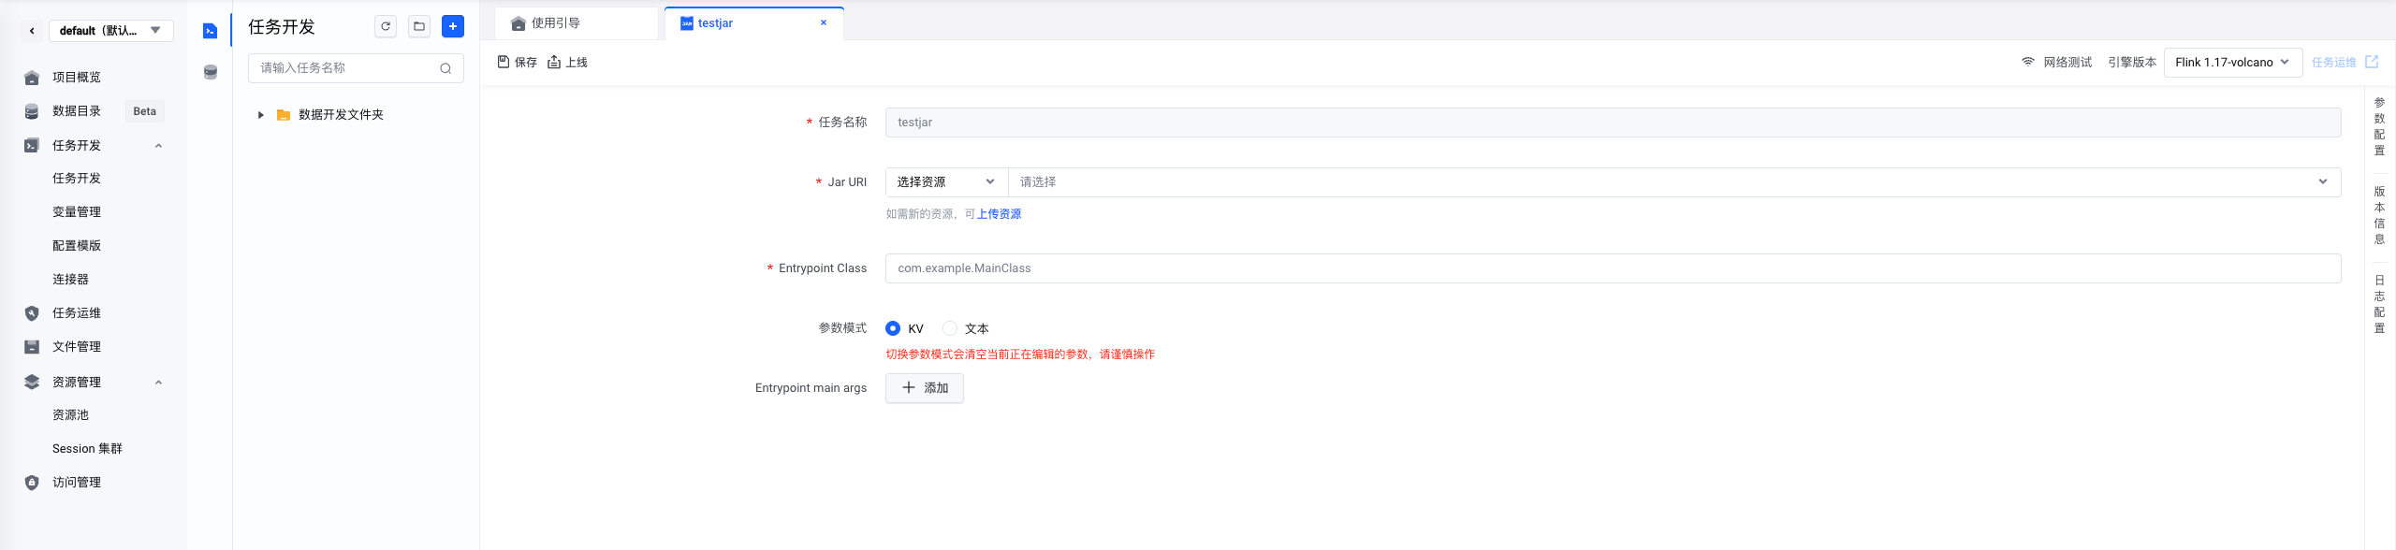Click the 网络测试 network test icon

pos(2027,62)
